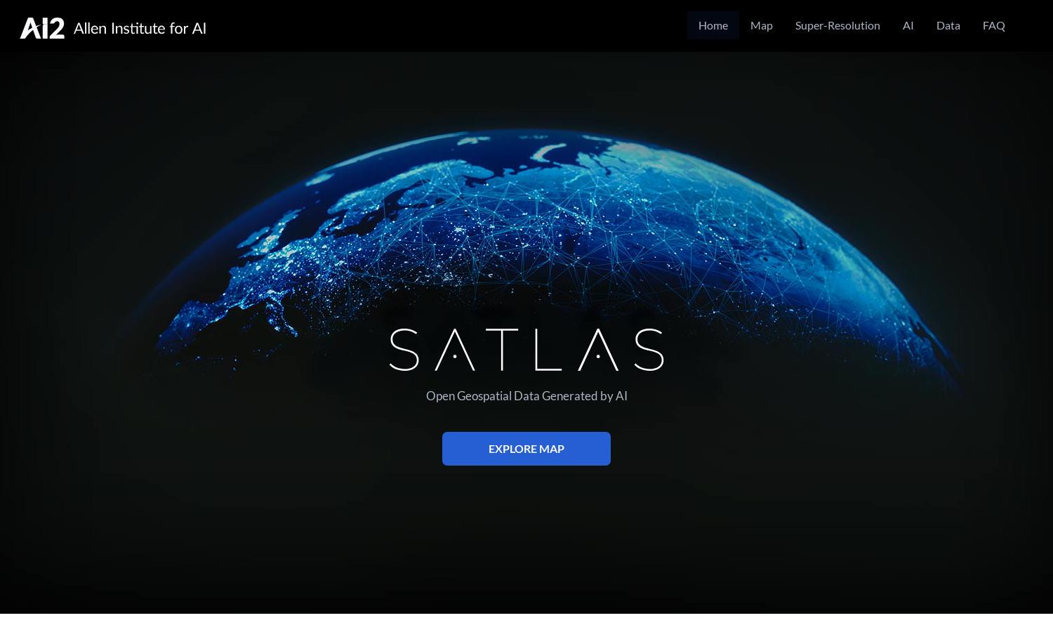The height and width of the screenshot is (632, 1053).
Task: Open the Allen Institute for AI wordmark link
Action: (140, 28)
